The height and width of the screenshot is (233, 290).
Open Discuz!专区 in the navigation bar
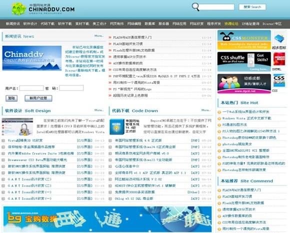(272, 23)
